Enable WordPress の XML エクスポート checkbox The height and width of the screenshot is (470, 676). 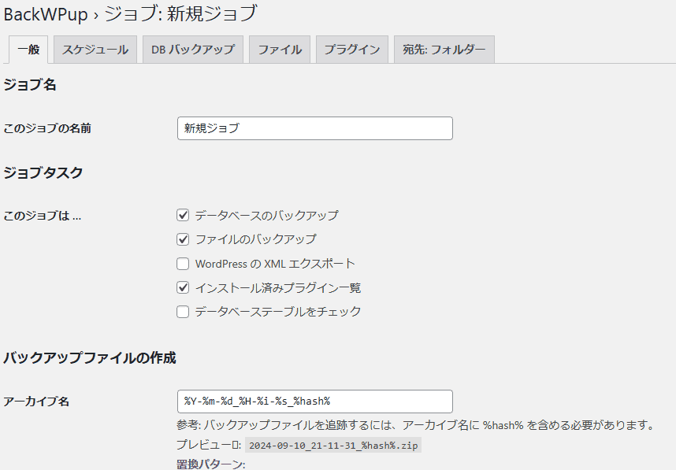(183, 264)
